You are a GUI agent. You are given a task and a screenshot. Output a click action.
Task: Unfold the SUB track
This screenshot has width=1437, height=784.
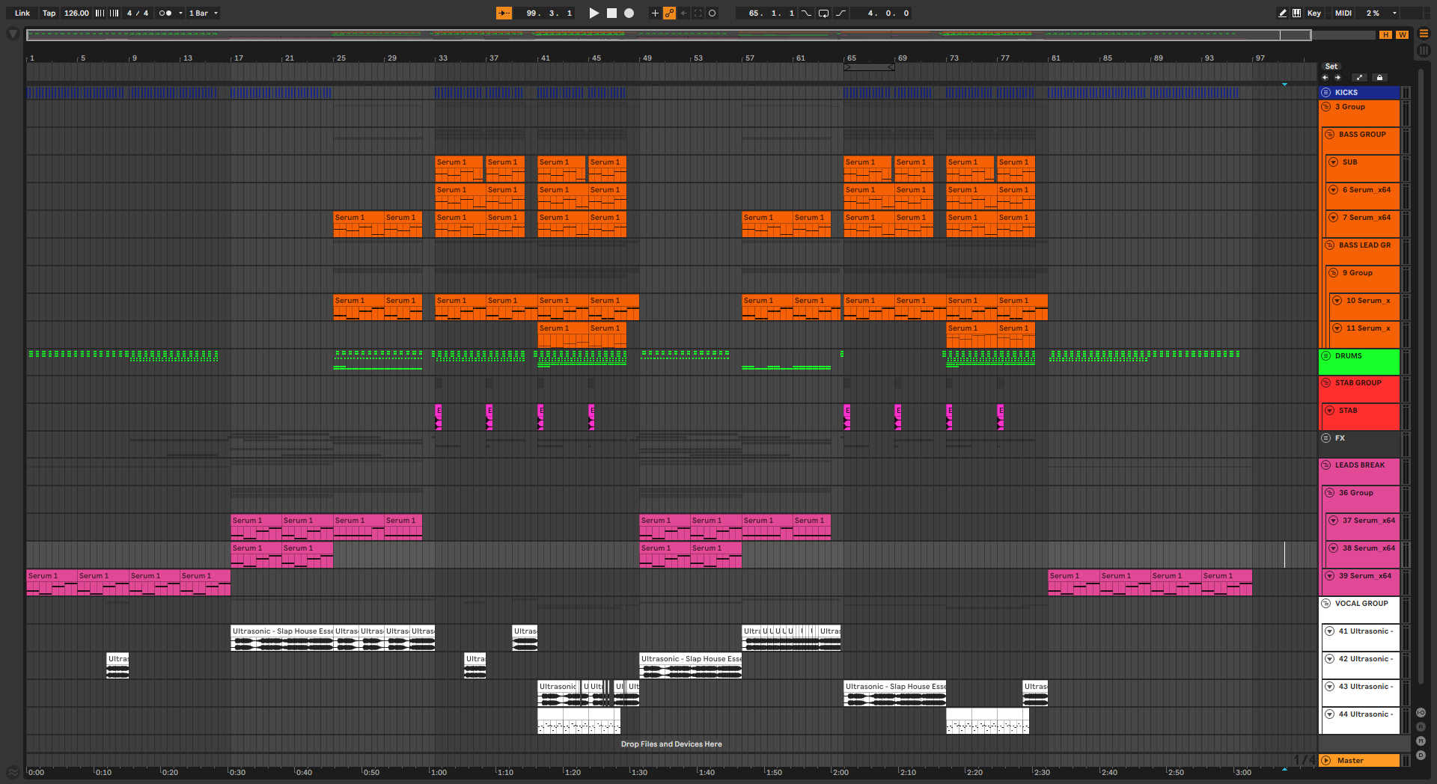pyautogui.click(x=1334, y=162)
